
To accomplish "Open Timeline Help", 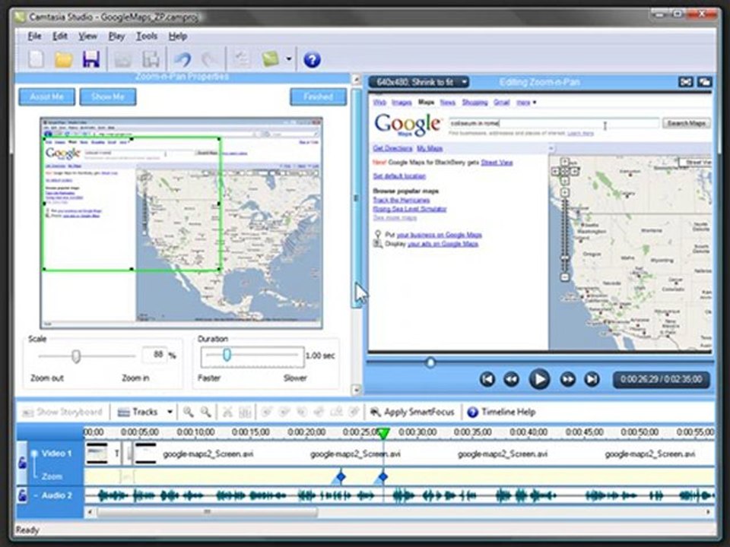I will click(501, 412).
